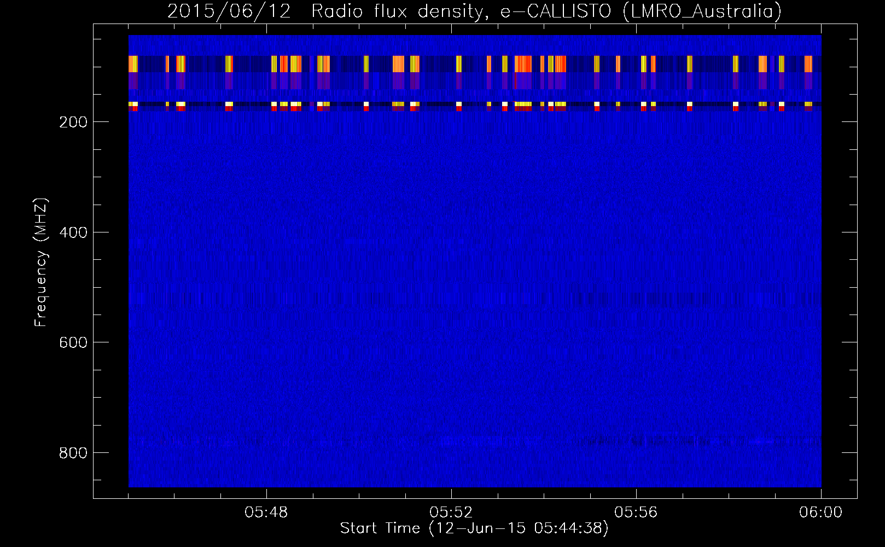The height and width of the screenshot is (547, 885).
Task: Click the 05:52 time tick label
Action: [451, 513]
